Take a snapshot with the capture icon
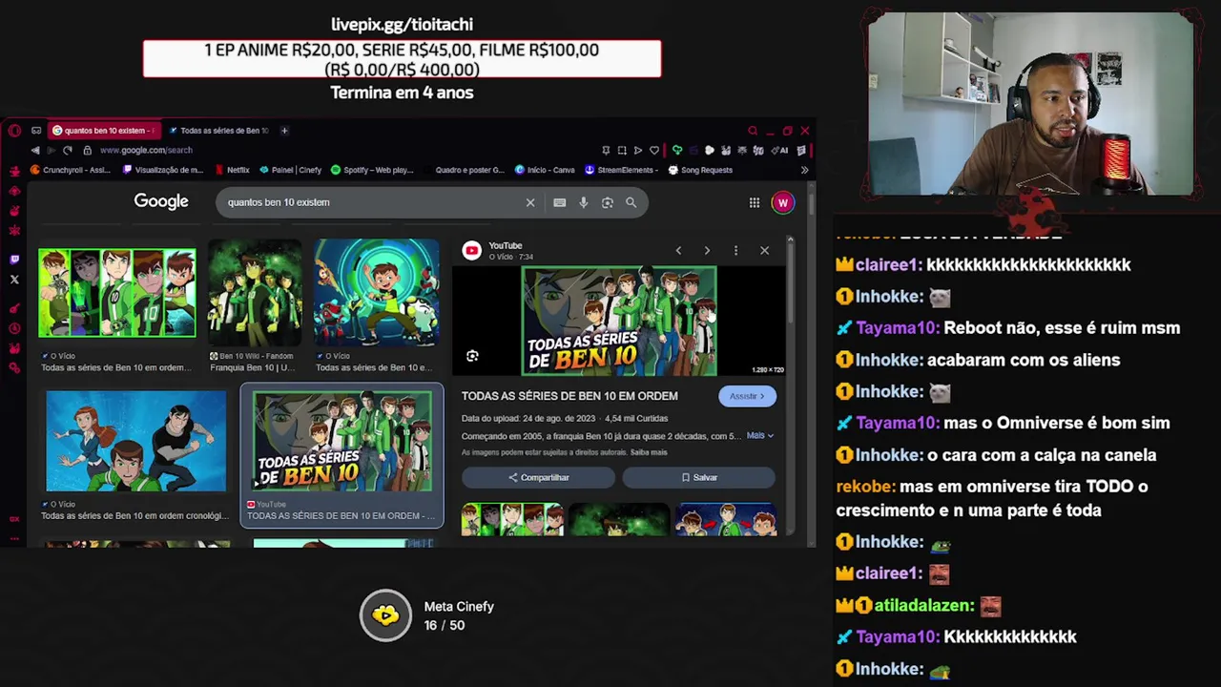Screen dimensions: 1221x687 [622, 150]
